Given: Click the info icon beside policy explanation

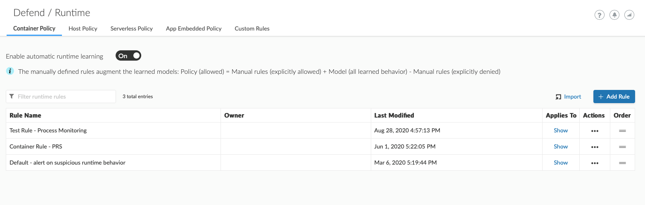Looking at the screenshot, I should 10,71.
